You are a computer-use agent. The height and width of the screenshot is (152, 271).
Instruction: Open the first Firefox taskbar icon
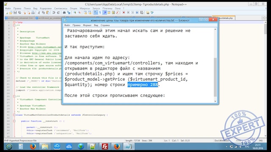pyautogui.click(x=33, y=147)
